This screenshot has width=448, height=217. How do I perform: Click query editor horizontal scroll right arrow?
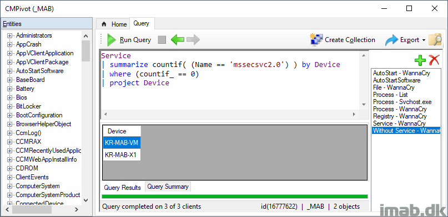354,115
